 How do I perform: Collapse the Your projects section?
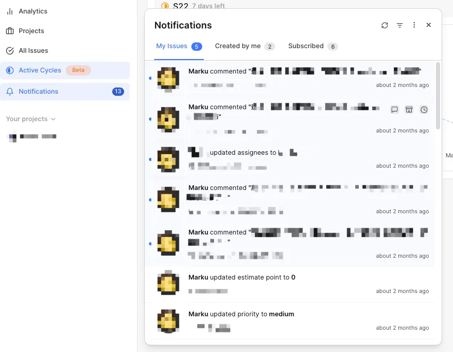[x=31, y=119]
